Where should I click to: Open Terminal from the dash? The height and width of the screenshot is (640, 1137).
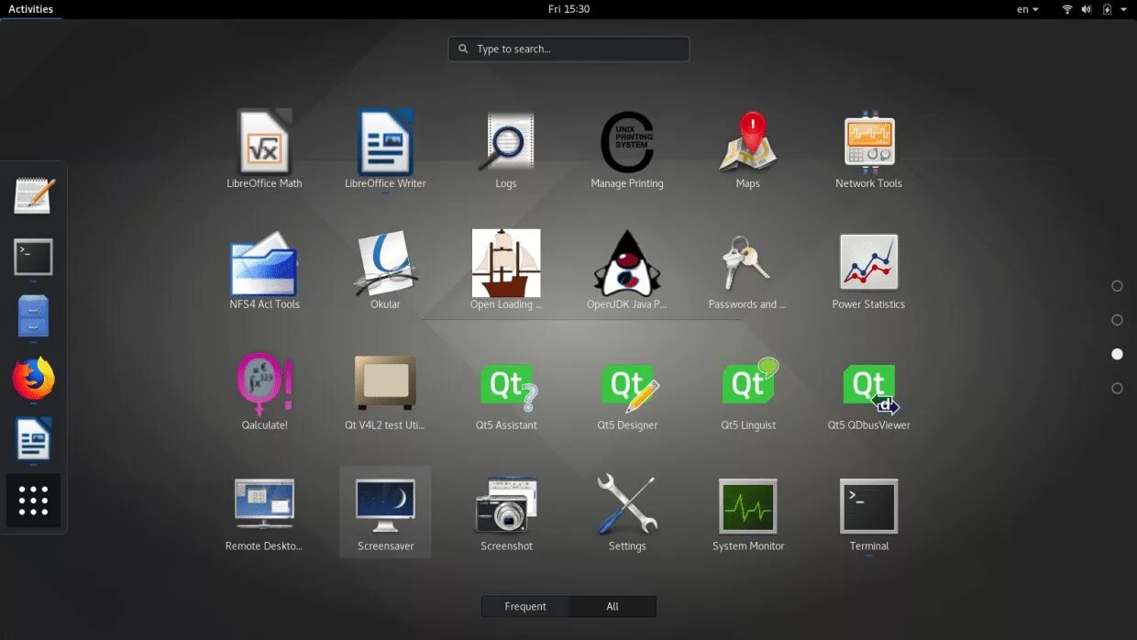click(x=34, y=258)
